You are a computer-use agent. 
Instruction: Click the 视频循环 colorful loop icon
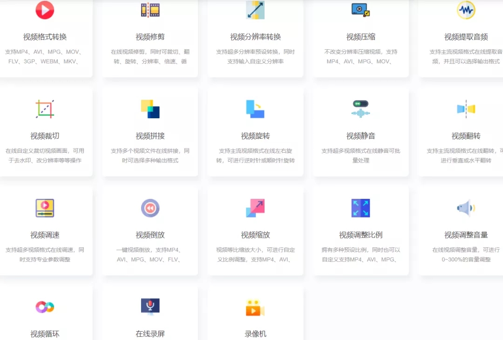point(45,307)
